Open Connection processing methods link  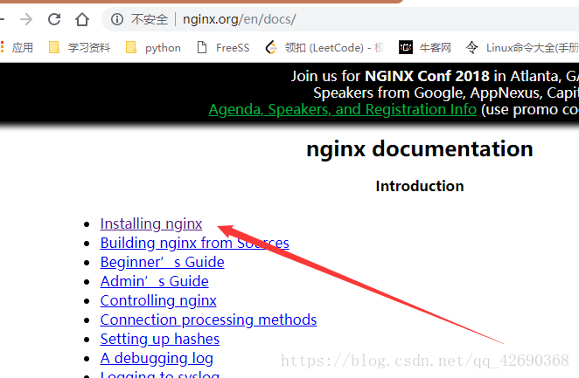208,320
